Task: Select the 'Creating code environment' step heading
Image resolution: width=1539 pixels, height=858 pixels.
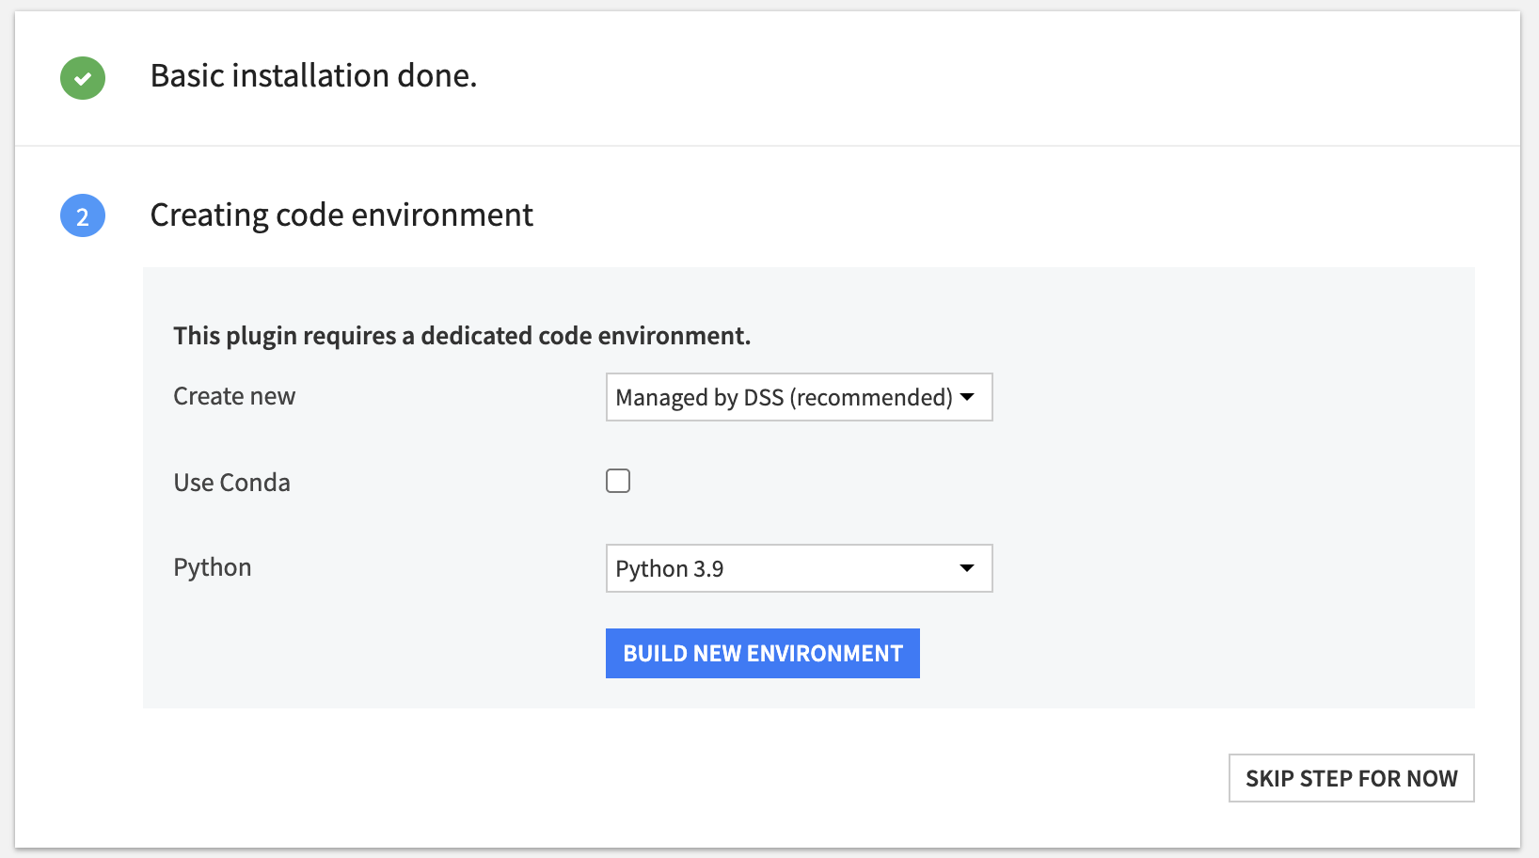Action: click(341, 215)
